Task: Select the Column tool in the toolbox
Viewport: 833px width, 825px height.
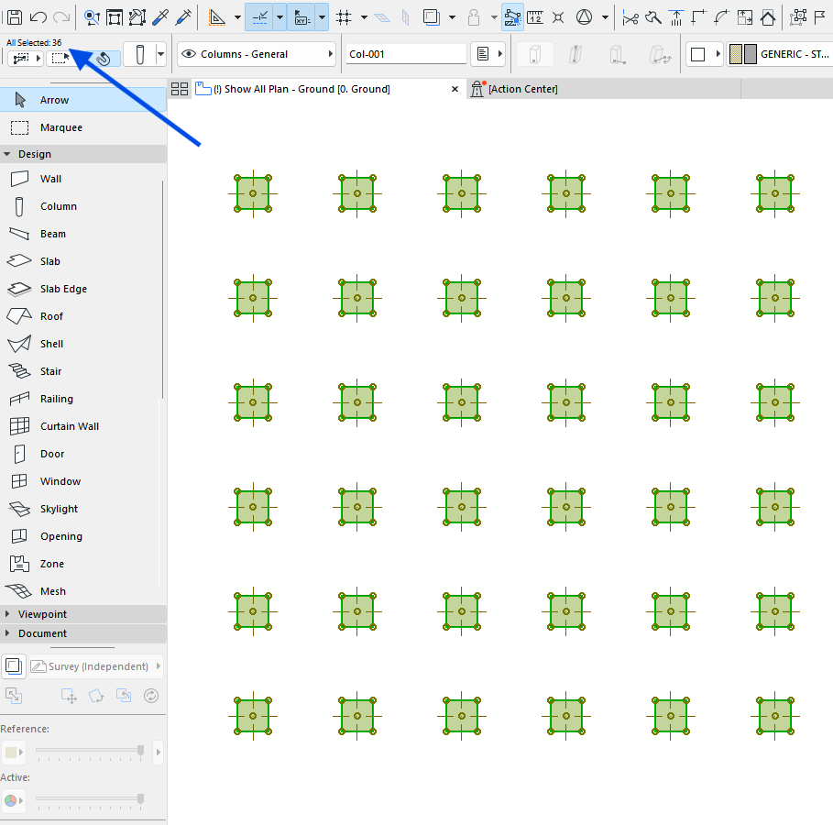Action: coord(58,206)
